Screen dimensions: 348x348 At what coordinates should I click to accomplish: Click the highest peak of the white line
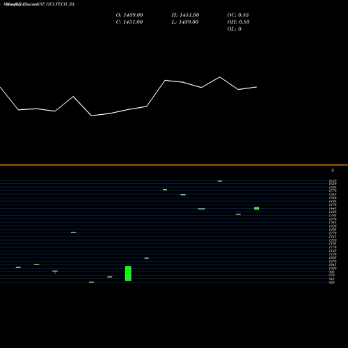coord(220,77)
